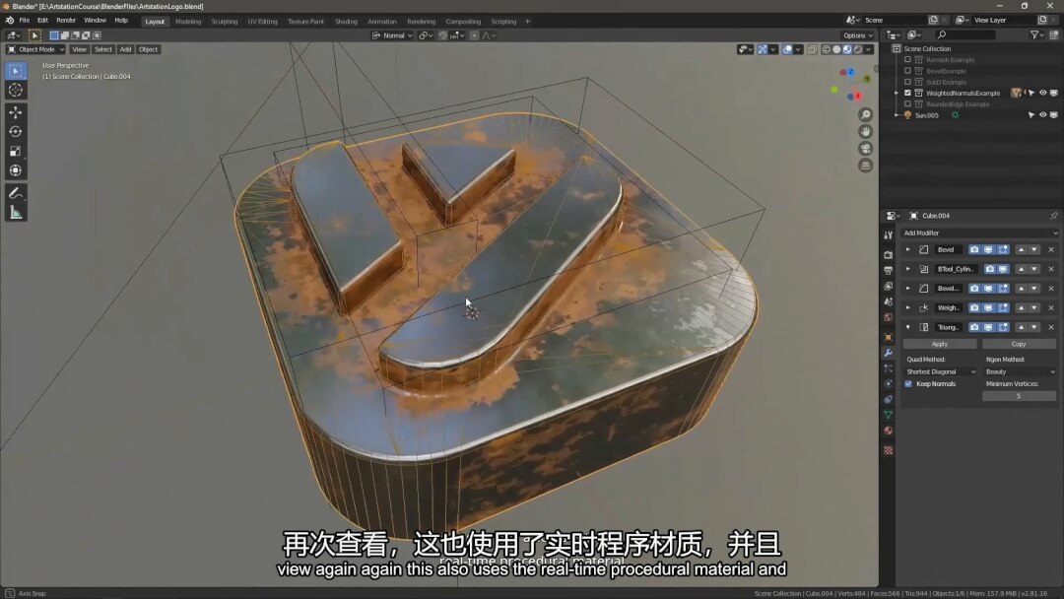Enable the BevelExample collection checkbox
1064x599 pixels.
pos(908,71)
